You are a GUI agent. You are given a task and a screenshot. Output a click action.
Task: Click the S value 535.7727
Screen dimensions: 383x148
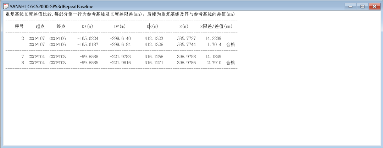pos(187,39)
